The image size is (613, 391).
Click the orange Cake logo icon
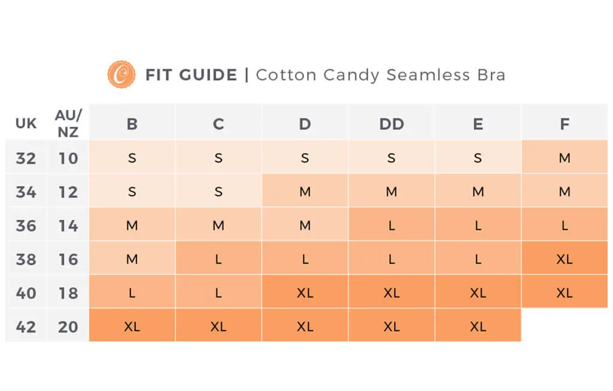pyautogui.click(x=122, y=74)
